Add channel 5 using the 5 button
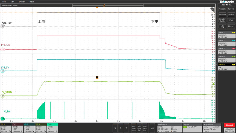 click(x=115, y=128)
